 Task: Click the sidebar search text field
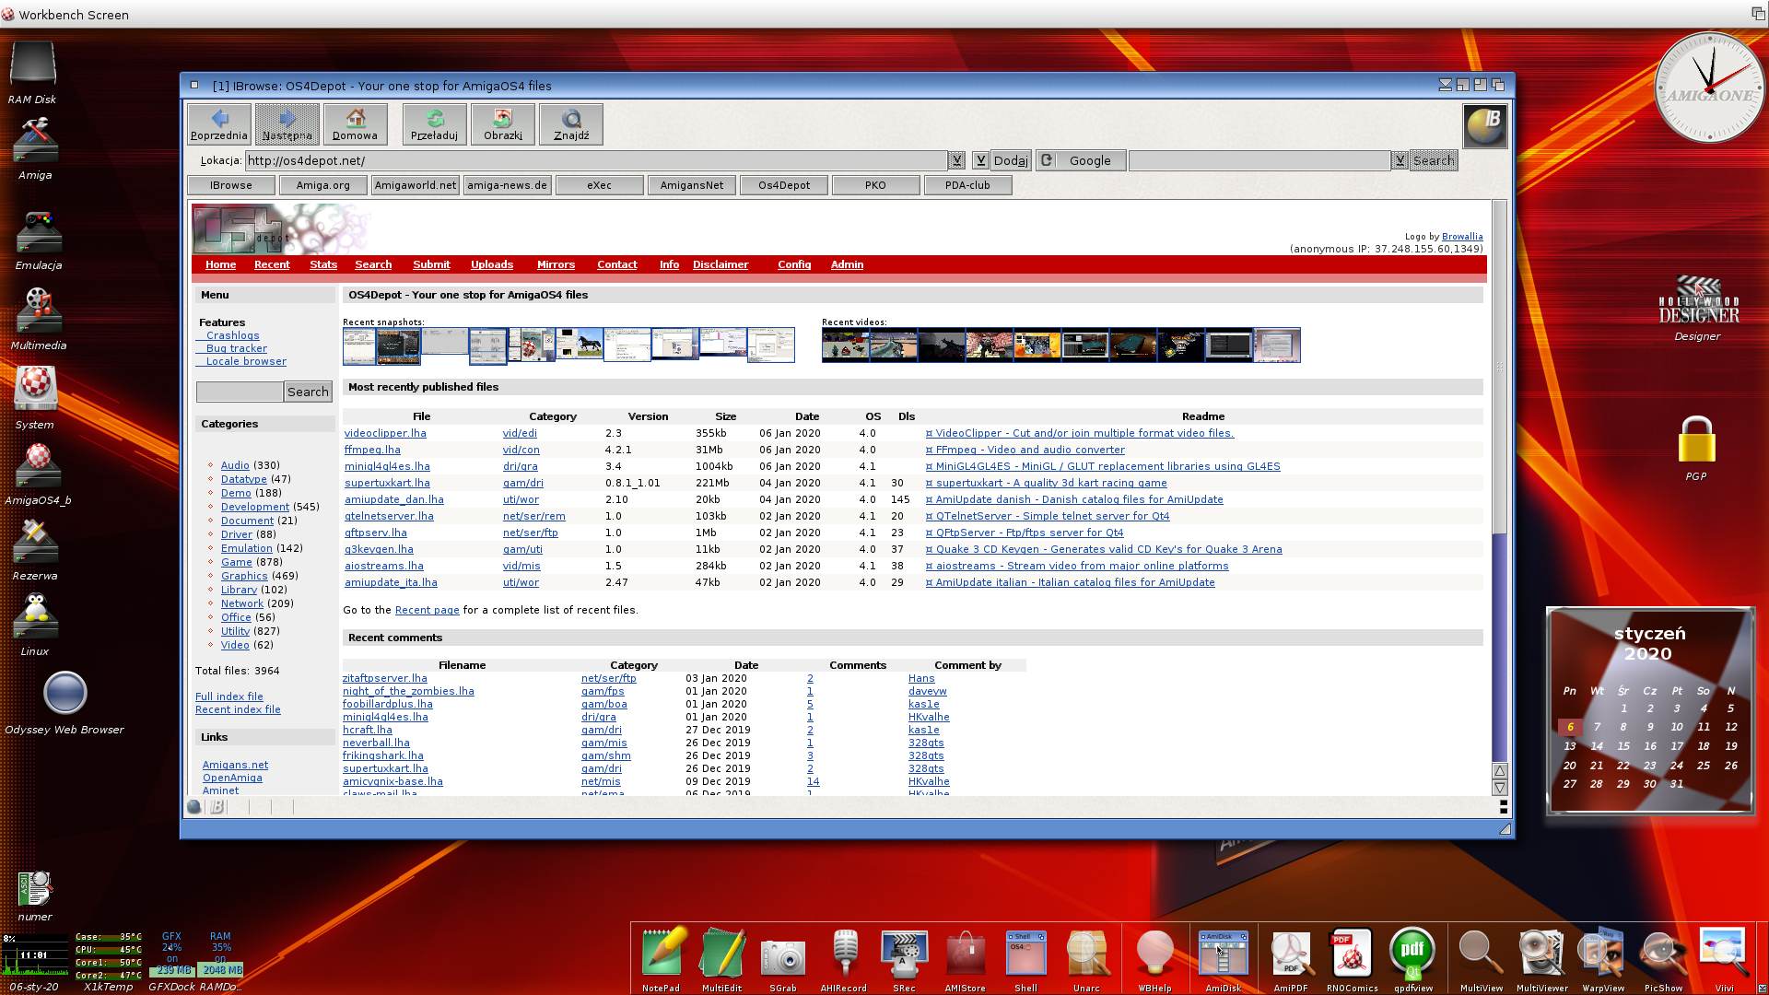pos(240,392)
